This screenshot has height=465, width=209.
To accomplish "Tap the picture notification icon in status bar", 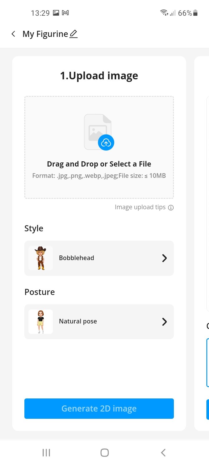I will click(x=56, y=13).
